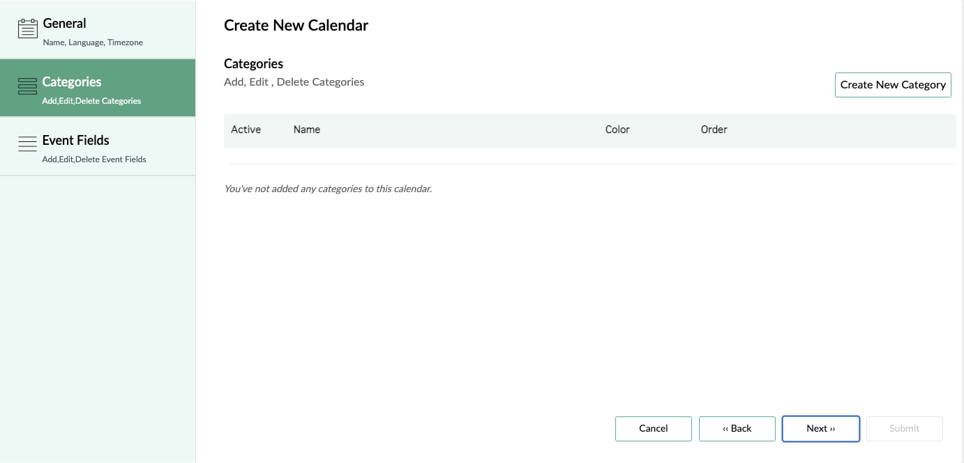Click the clipboard icon beside General
The width and height of the screenshot is (964, 463).
point(27,26)
